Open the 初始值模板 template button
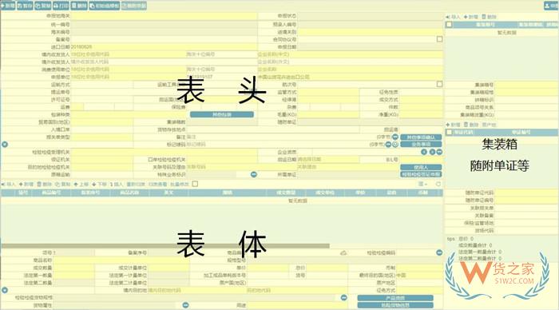The width and height of the screenshot is (559, 310). click(104, 6)
